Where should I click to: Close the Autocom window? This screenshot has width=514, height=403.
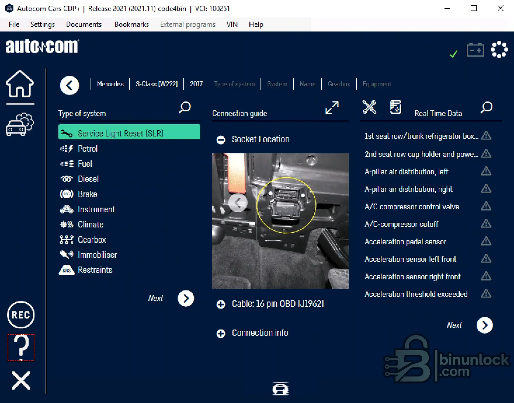tap(501, 8)
